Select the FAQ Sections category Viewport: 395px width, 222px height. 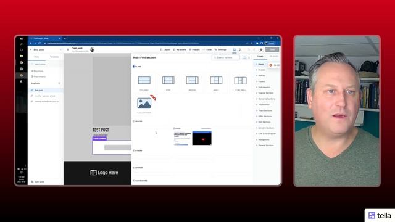pyautogui.click(x=264, y=122)
